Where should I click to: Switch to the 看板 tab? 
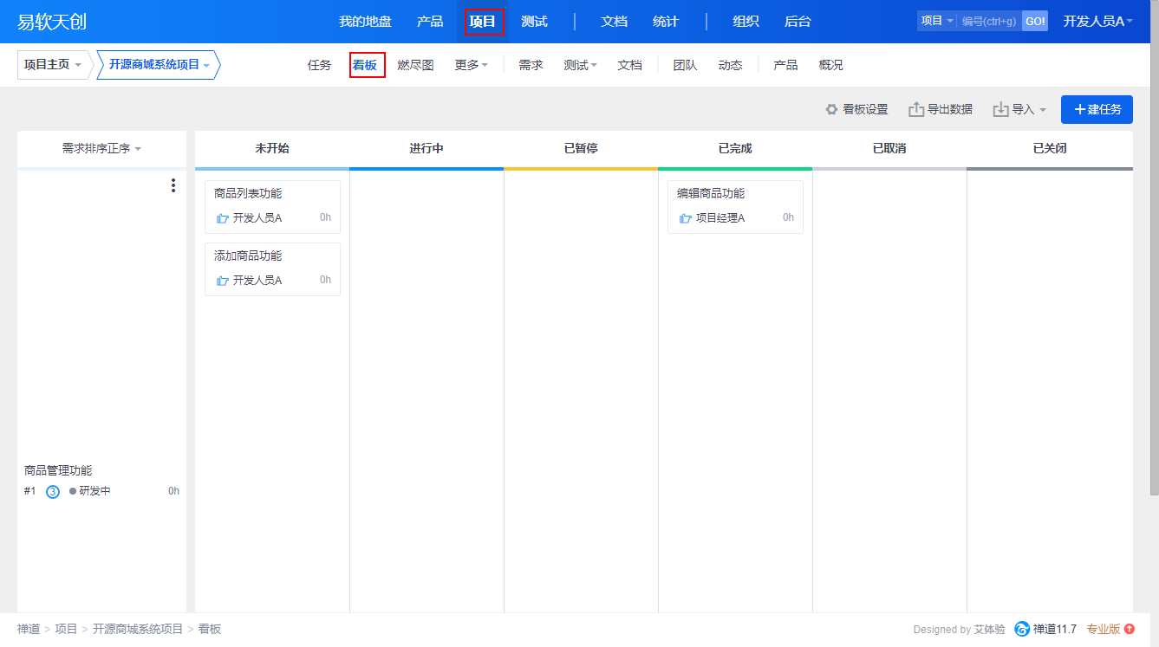tap(365, 65)
